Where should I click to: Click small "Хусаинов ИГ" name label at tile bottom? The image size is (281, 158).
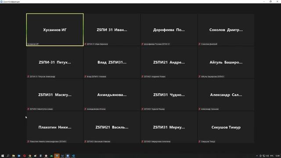[x=33, y=44]
